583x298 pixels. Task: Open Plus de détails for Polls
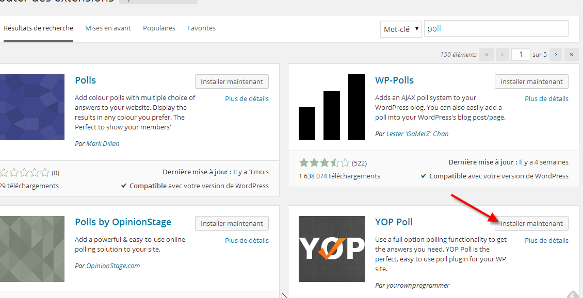pyautogui.click(x=247, y=98)
